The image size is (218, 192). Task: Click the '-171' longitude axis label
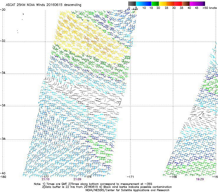[x=131, y=177]
